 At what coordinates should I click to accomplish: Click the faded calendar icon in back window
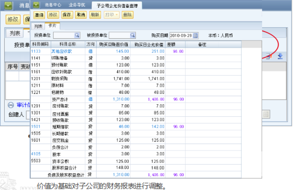coord(266,114)
